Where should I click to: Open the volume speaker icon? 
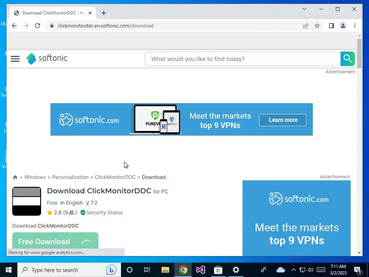311,270
